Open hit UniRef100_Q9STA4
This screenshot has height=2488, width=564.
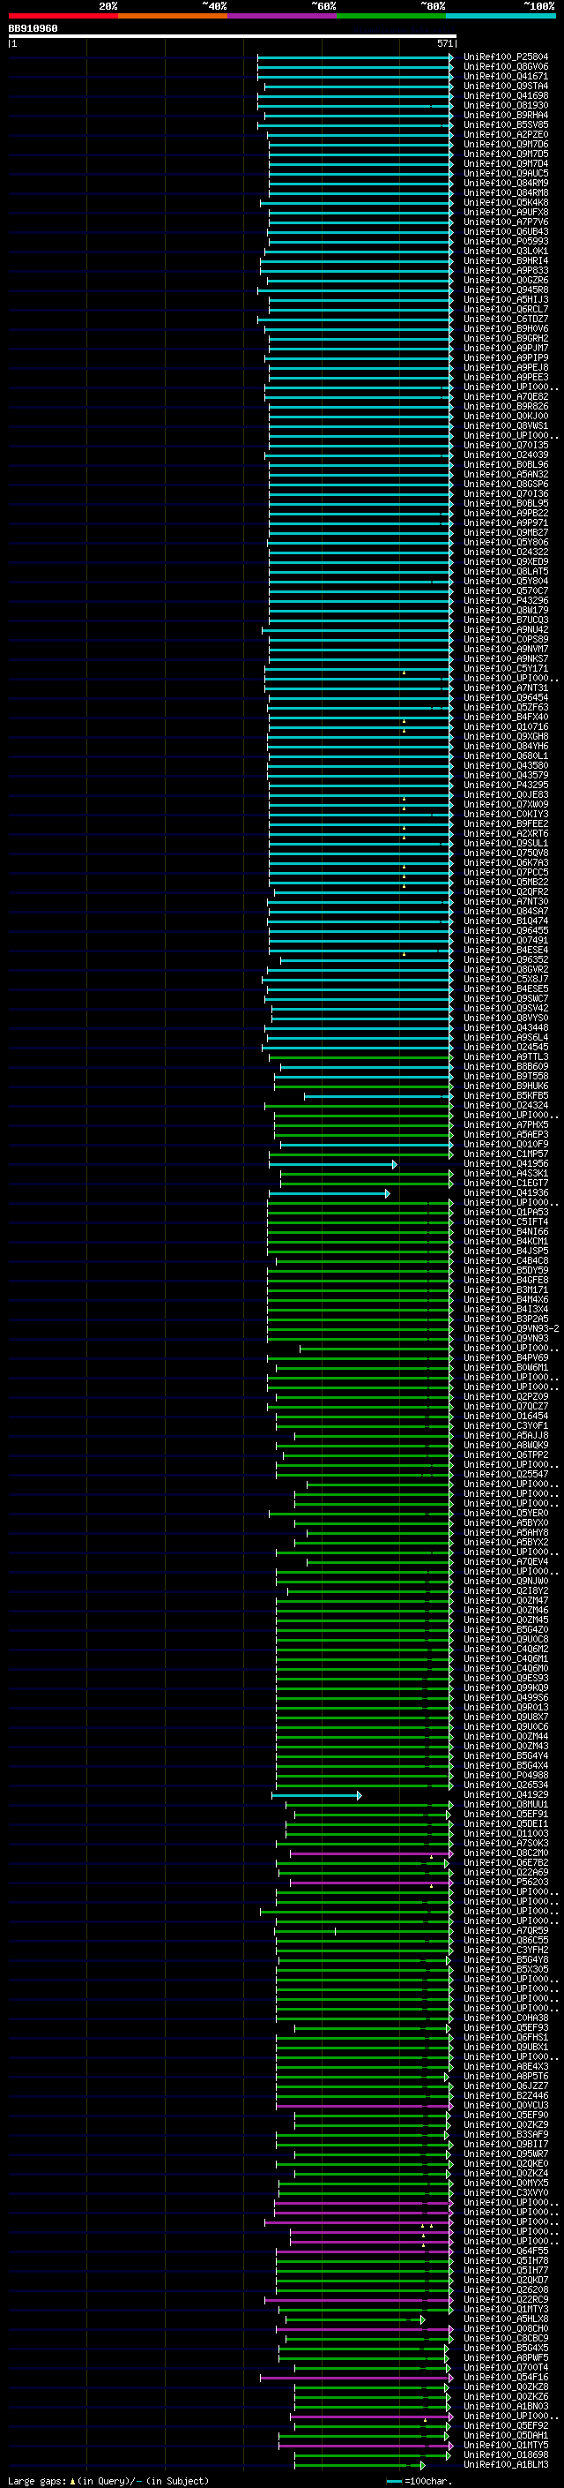[506, 86]
